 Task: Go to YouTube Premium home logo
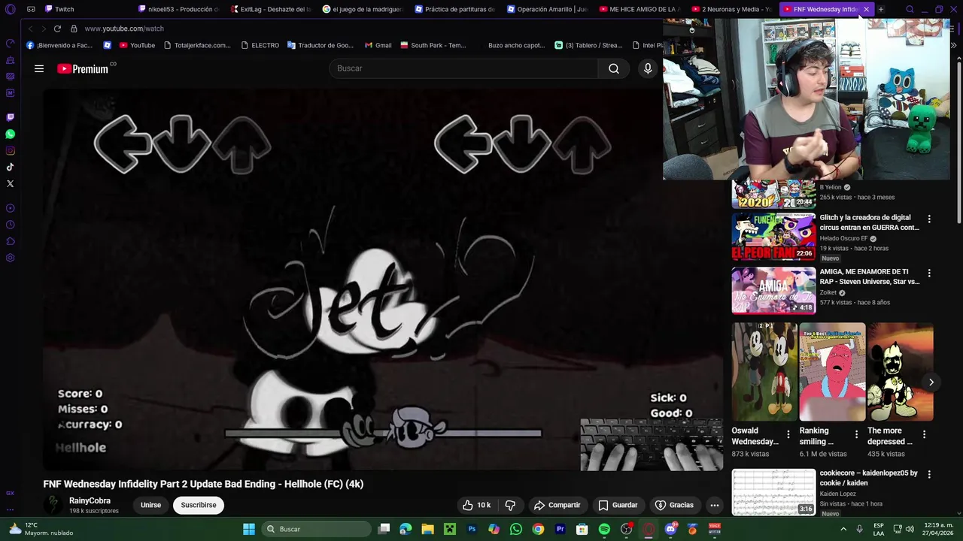83,68
